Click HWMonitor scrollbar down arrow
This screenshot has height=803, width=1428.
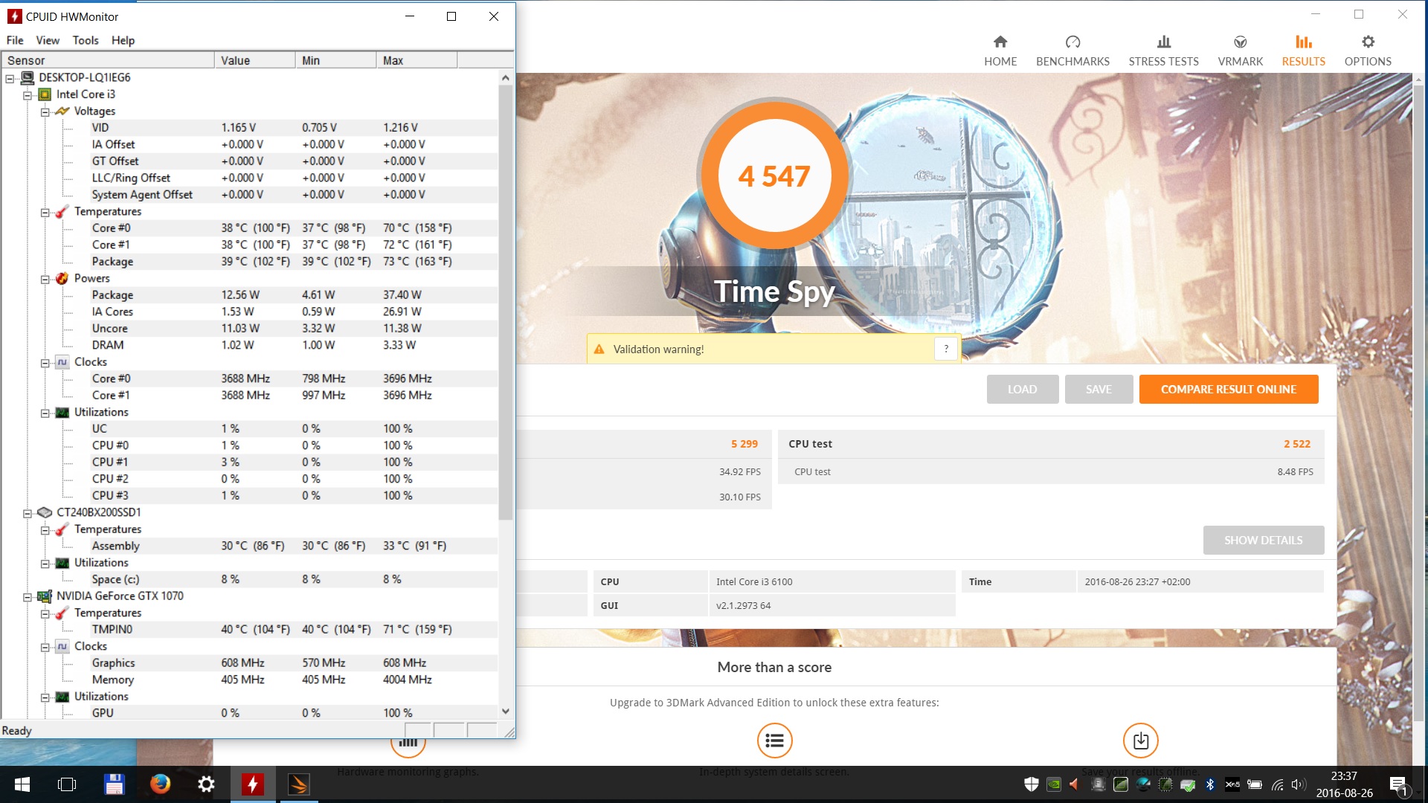[x=506, y=712]
